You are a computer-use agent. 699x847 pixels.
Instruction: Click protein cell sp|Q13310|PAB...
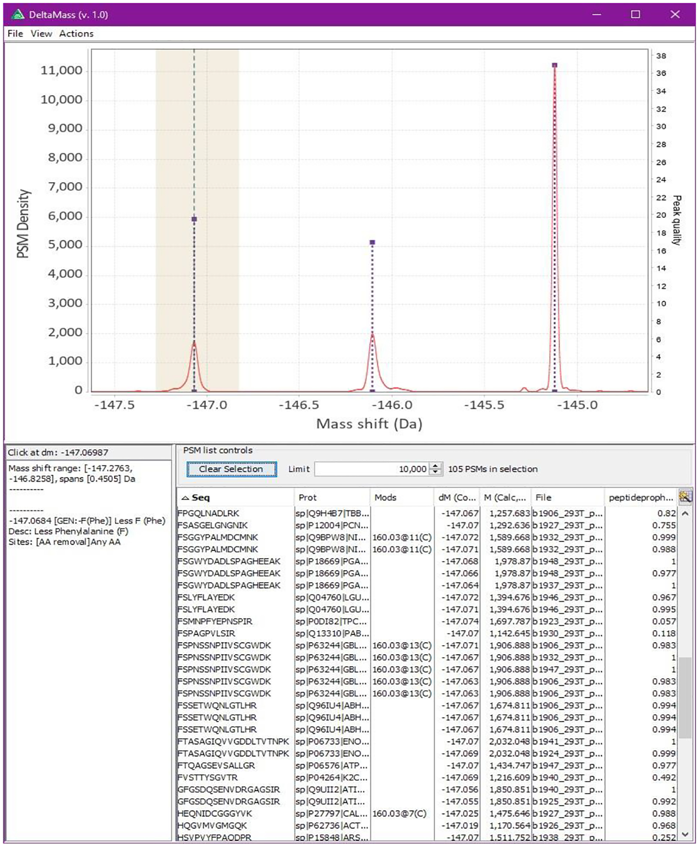click(332, 633)
